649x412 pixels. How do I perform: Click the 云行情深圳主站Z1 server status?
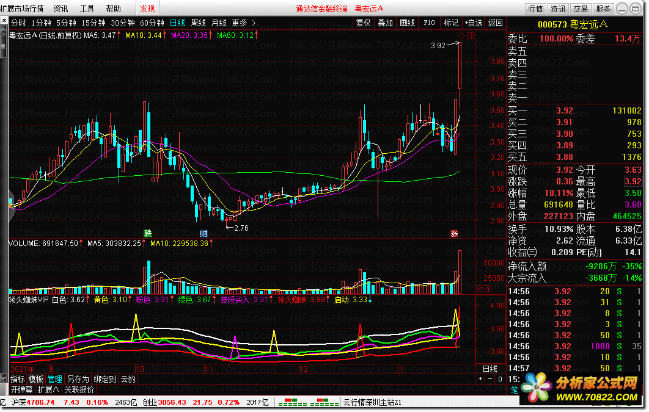point(372,402)
